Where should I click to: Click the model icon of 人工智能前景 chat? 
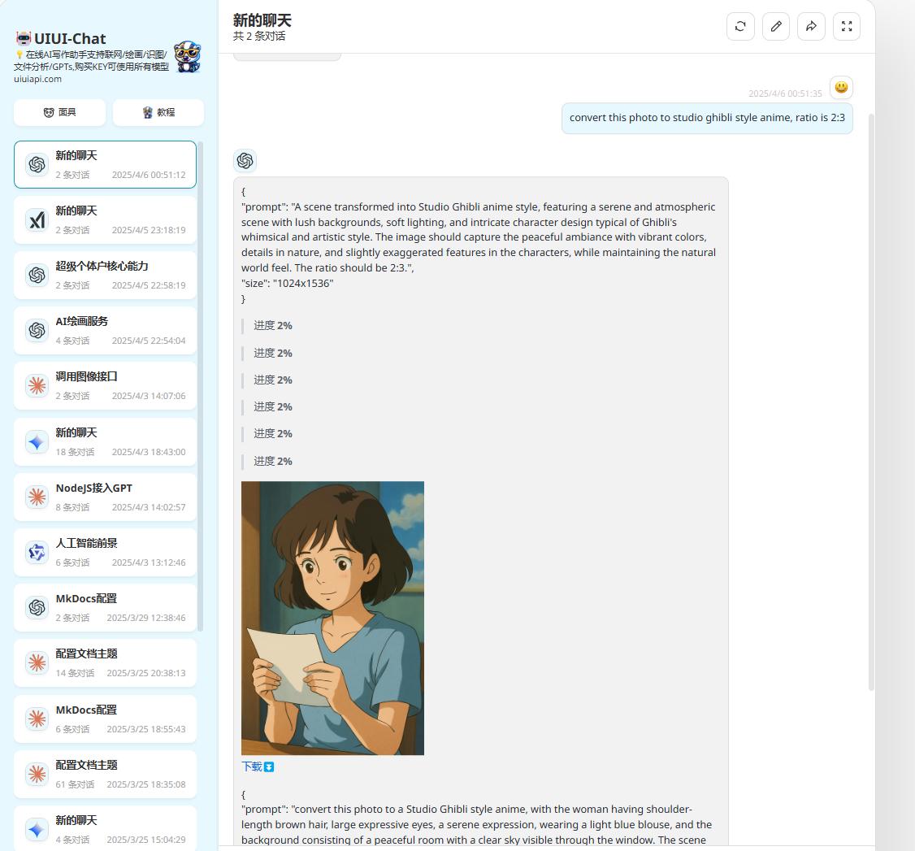pyautogui.click(x=37, y=552)
